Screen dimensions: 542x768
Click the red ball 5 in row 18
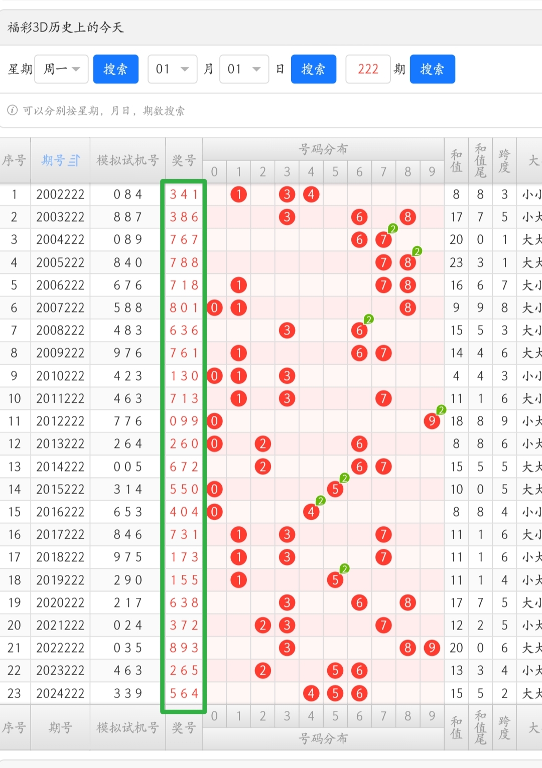tap(335, 580)
